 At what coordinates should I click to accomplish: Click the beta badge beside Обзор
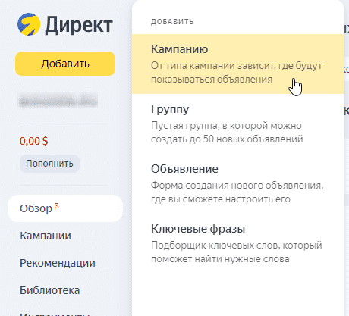(x=56, y=206)
